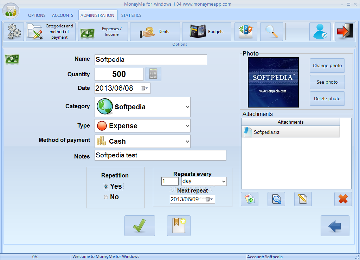Click the add attachment icon
The image size is (360, 260).
[250, 199]
